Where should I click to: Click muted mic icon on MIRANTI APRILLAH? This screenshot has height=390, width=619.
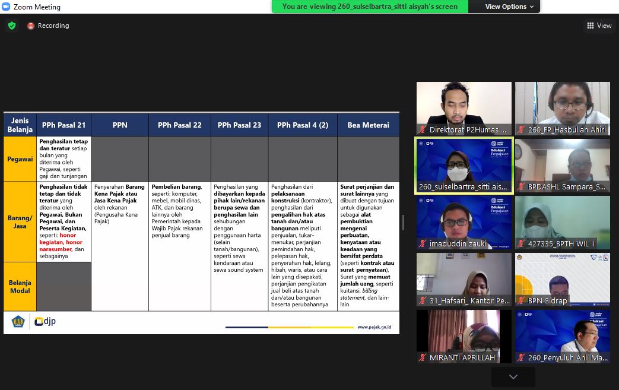(423, 357)
